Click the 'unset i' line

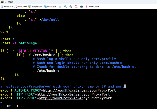(x=8, y=39)
